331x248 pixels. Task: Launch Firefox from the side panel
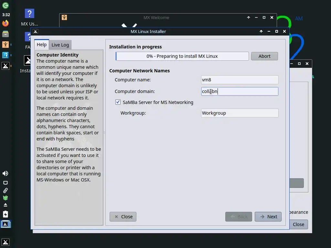5,23
